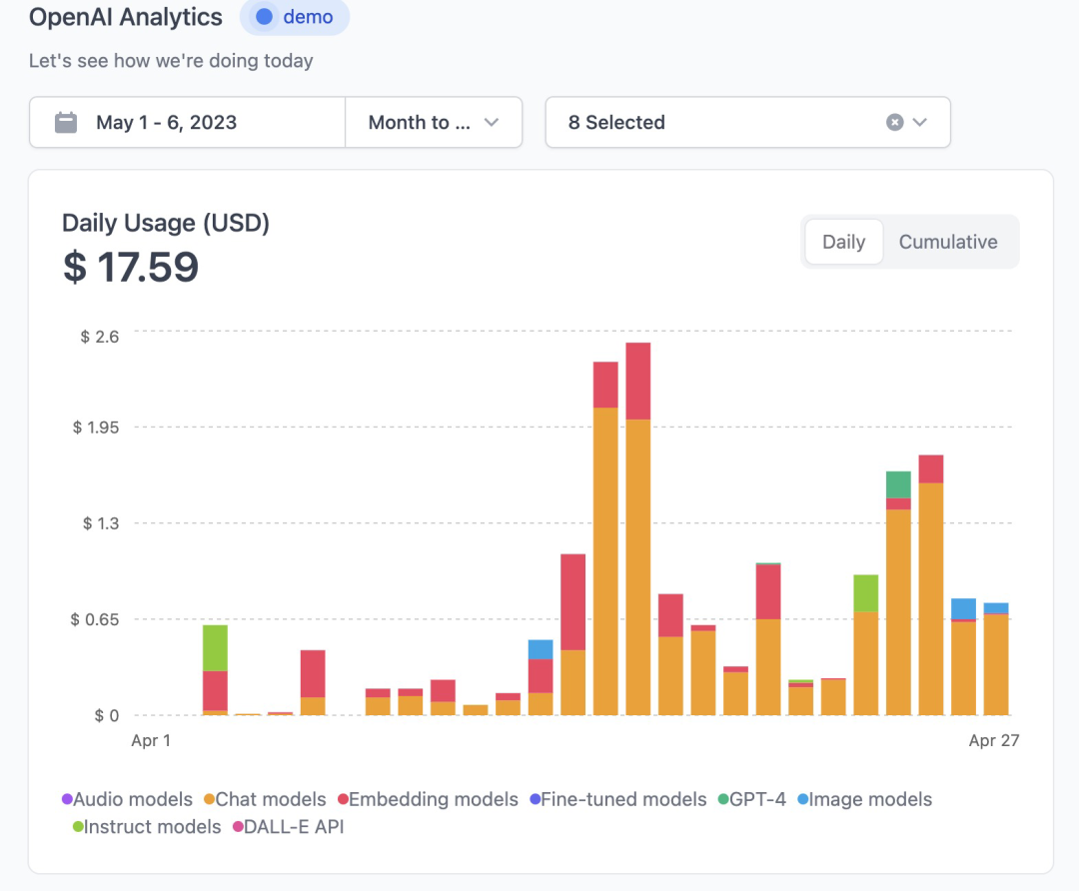Screen dimensions: 1079x891
Task: Click the tallest bar's orange chat segment
Action: coord(638,566)
